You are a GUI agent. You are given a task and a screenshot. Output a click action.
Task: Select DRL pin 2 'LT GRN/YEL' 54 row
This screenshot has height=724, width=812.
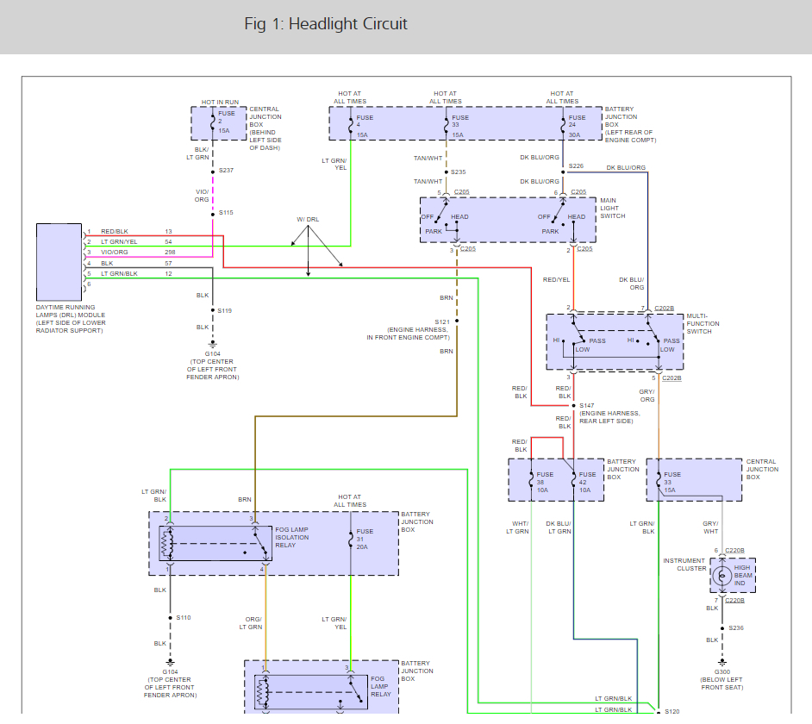click(x=129, y=242)
